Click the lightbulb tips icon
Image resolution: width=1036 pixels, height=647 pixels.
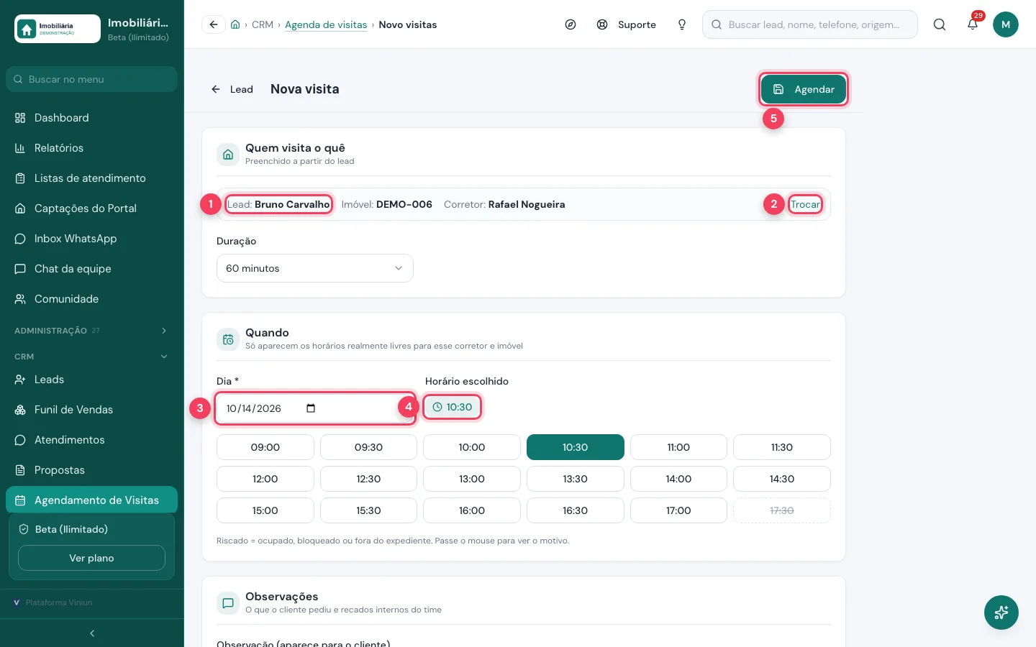click(682, 24)
